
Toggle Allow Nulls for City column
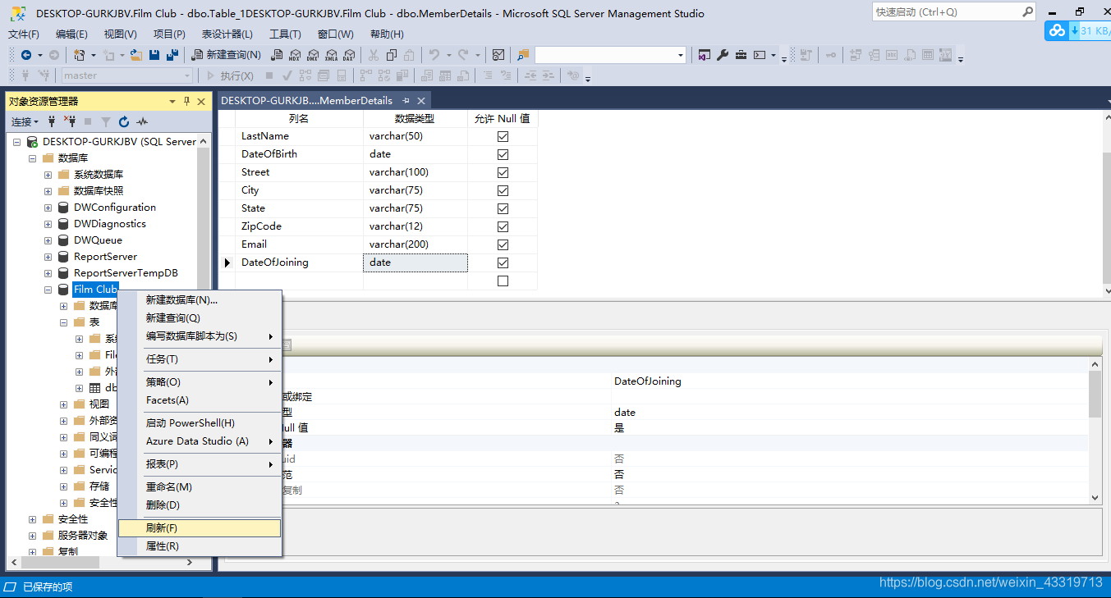coord(503,190)
